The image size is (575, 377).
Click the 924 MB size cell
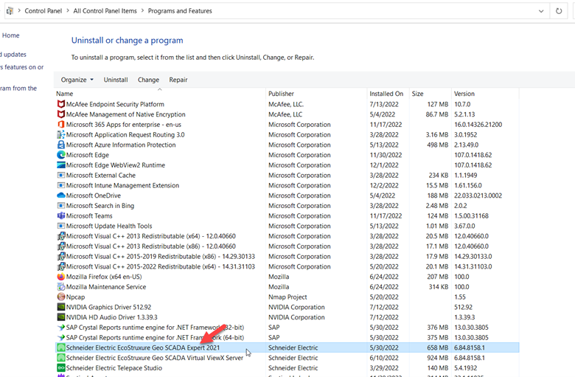point(437,358)
